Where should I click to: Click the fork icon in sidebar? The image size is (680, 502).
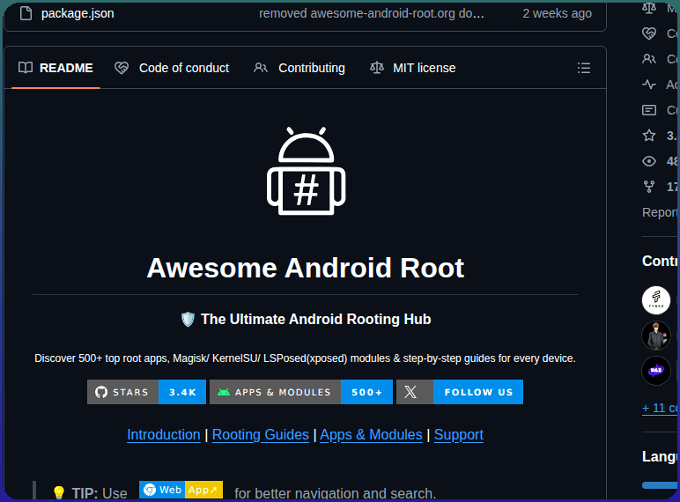pos(649,187)
